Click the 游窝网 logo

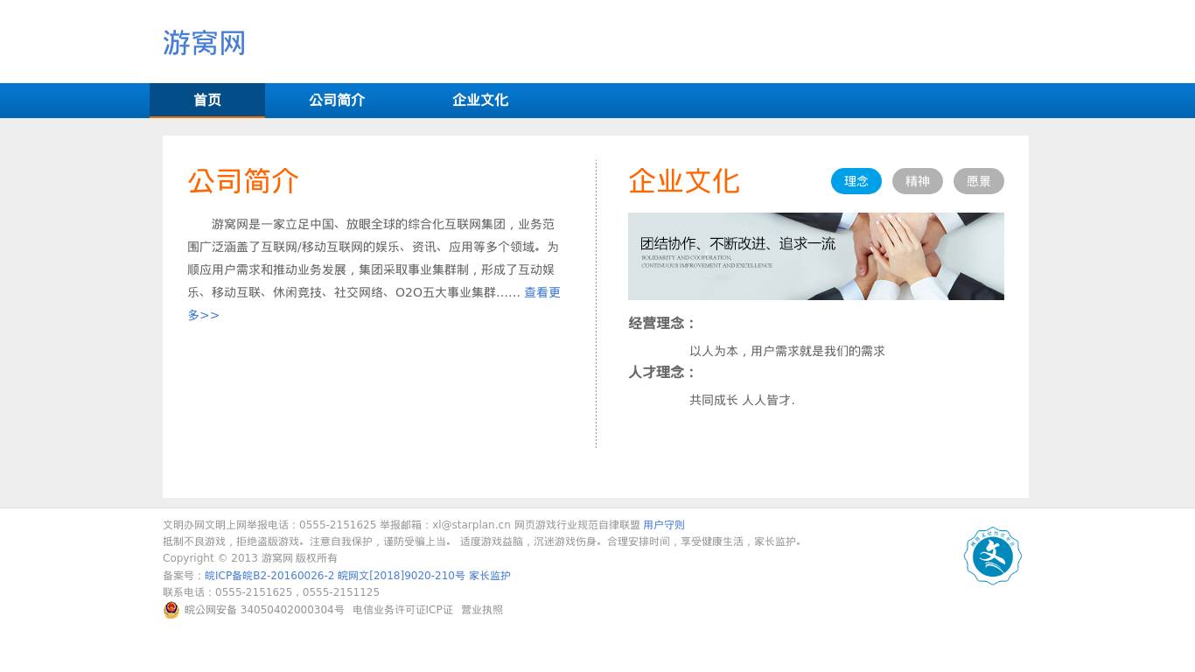tap(204, 44)
